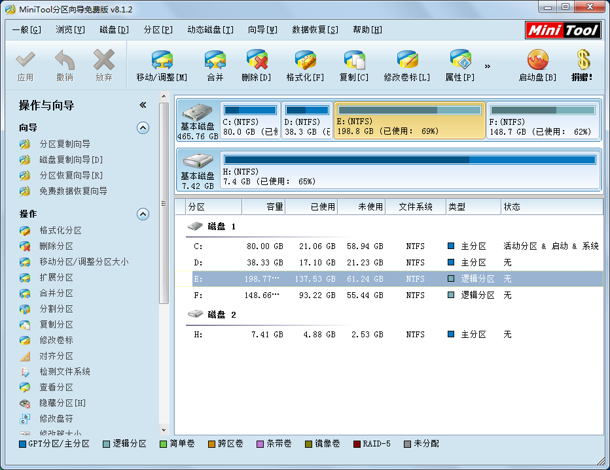The image size is (610, 470).
Task: Click the 容量 column header
Action: [263, 207]
